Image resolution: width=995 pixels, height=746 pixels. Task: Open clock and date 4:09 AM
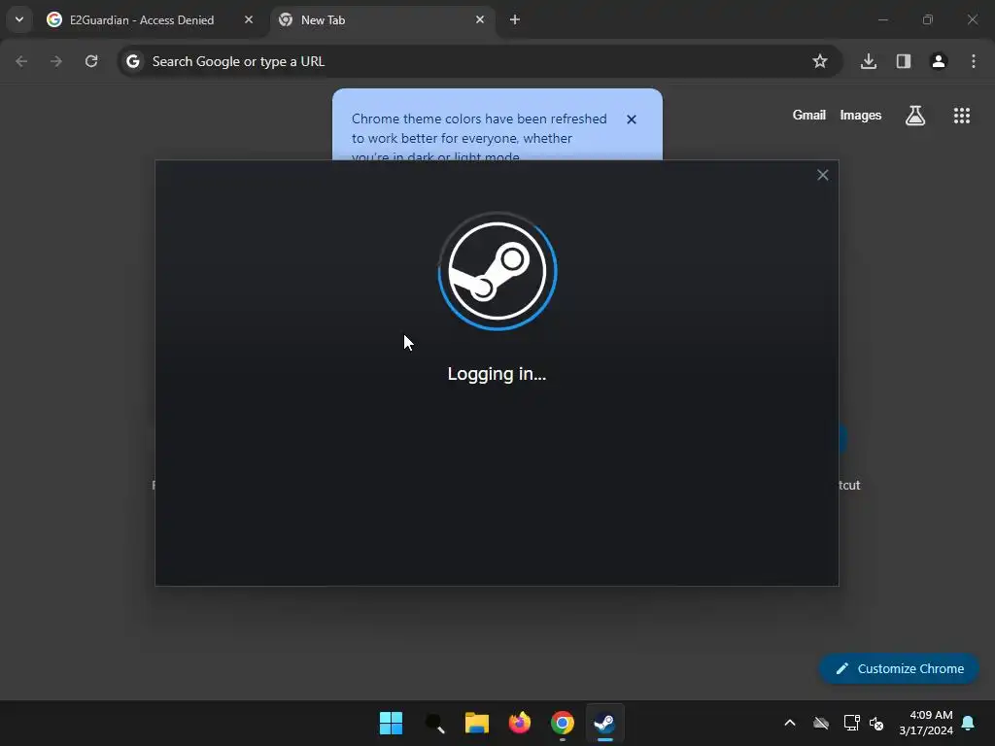(926, 723)
